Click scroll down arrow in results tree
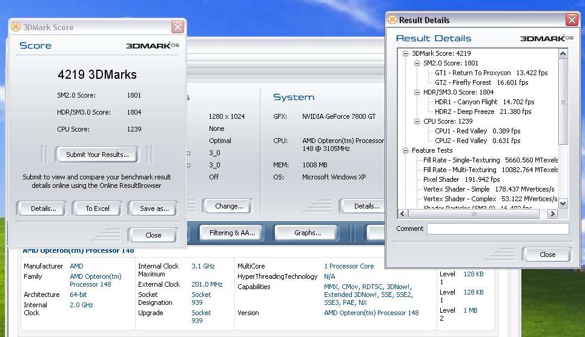 [x=563, y=204]
